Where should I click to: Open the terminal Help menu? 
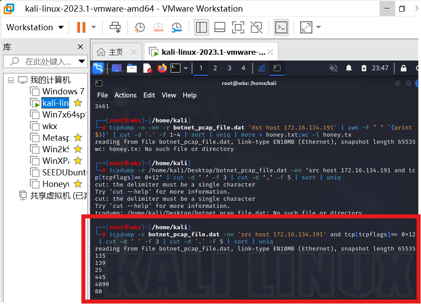(x=189, y=95)
